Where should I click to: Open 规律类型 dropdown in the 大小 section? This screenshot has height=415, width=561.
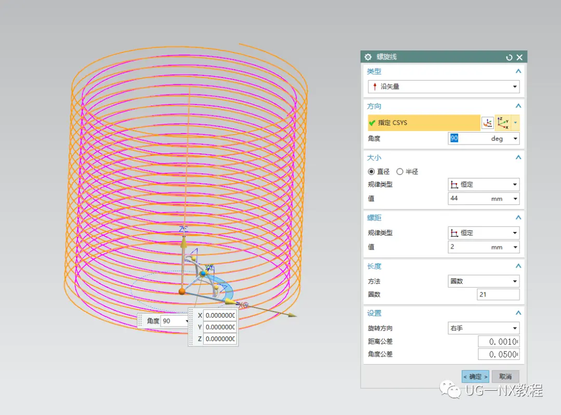pyautogui.click(x=484, y=185)
